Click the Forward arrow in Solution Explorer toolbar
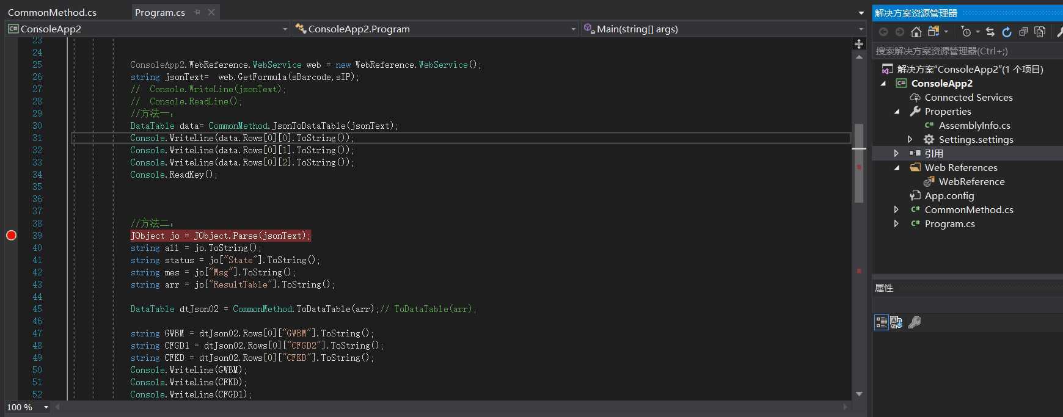 click(899, 32)
